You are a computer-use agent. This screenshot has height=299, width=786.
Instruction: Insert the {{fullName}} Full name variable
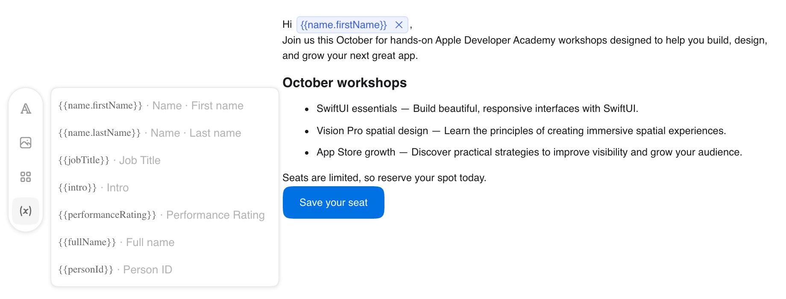tap(165, 242)
